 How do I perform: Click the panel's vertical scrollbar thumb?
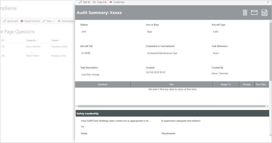click(x=271, y=51)
